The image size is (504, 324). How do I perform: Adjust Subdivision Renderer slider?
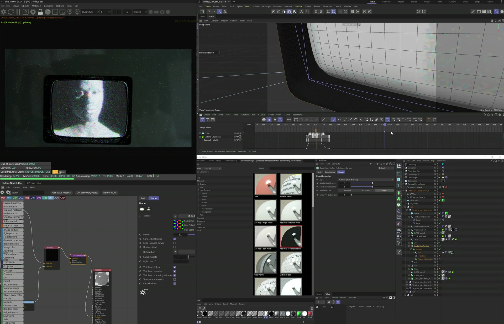[x=372, y=187]
